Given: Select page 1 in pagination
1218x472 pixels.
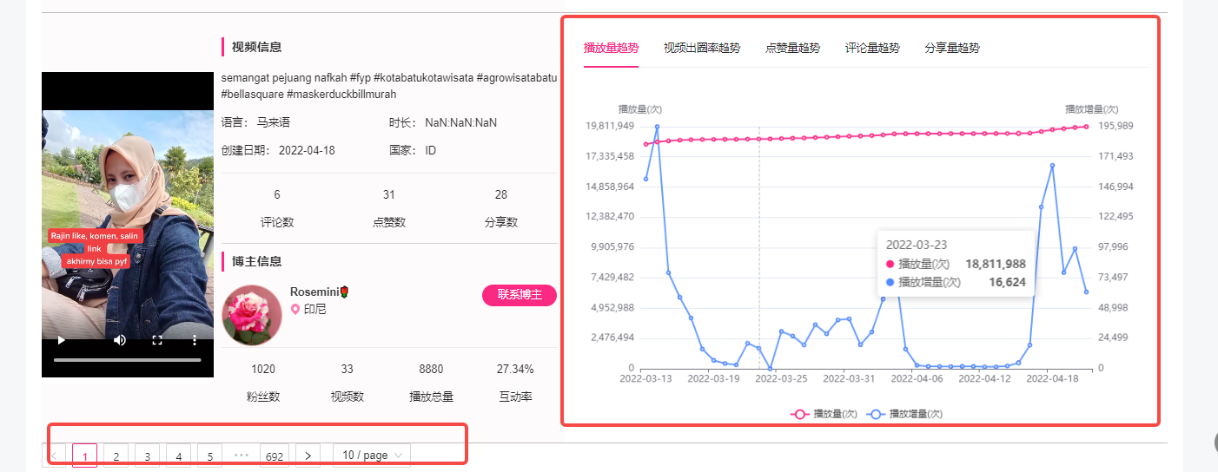Looking at the screenshot, I should [x=84, y=456].
